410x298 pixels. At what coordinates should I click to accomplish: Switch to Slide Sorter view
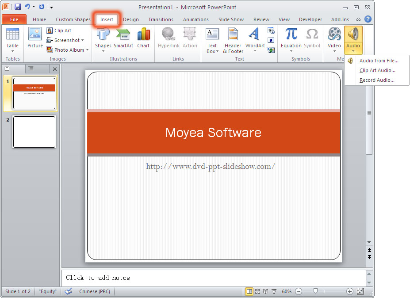(x=257, y=291)
